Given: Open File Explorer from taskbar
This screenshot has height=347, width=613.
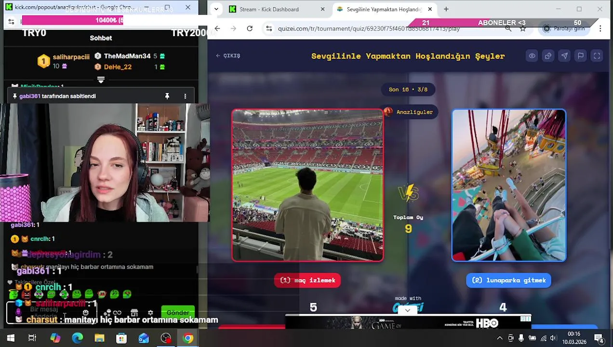Looking at the screenshot, I should (99, 338).
